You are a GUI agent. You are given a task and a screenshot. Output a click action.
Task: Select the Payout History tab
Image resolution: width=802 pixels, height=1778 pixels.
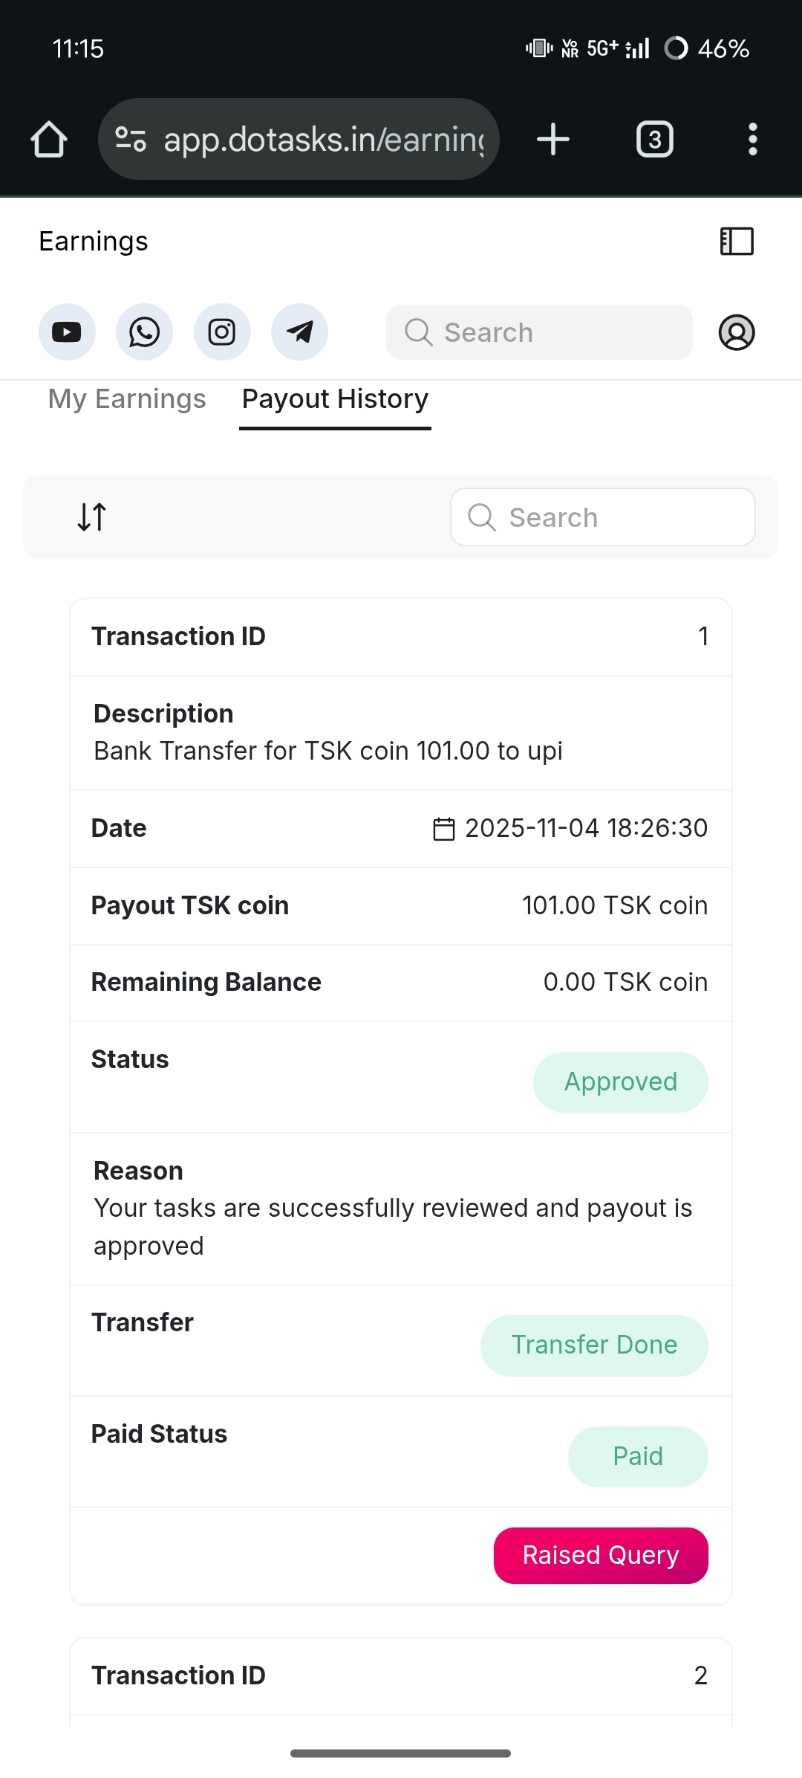click(x=335, y=399)
